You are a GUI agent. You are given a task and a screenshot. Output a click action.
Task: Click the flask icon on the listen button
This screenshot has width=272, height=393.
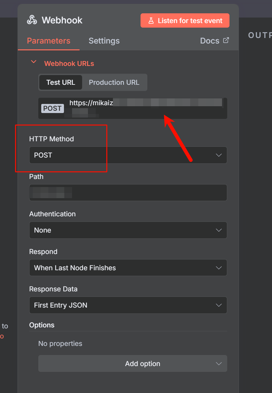click(x=151, y=21)
